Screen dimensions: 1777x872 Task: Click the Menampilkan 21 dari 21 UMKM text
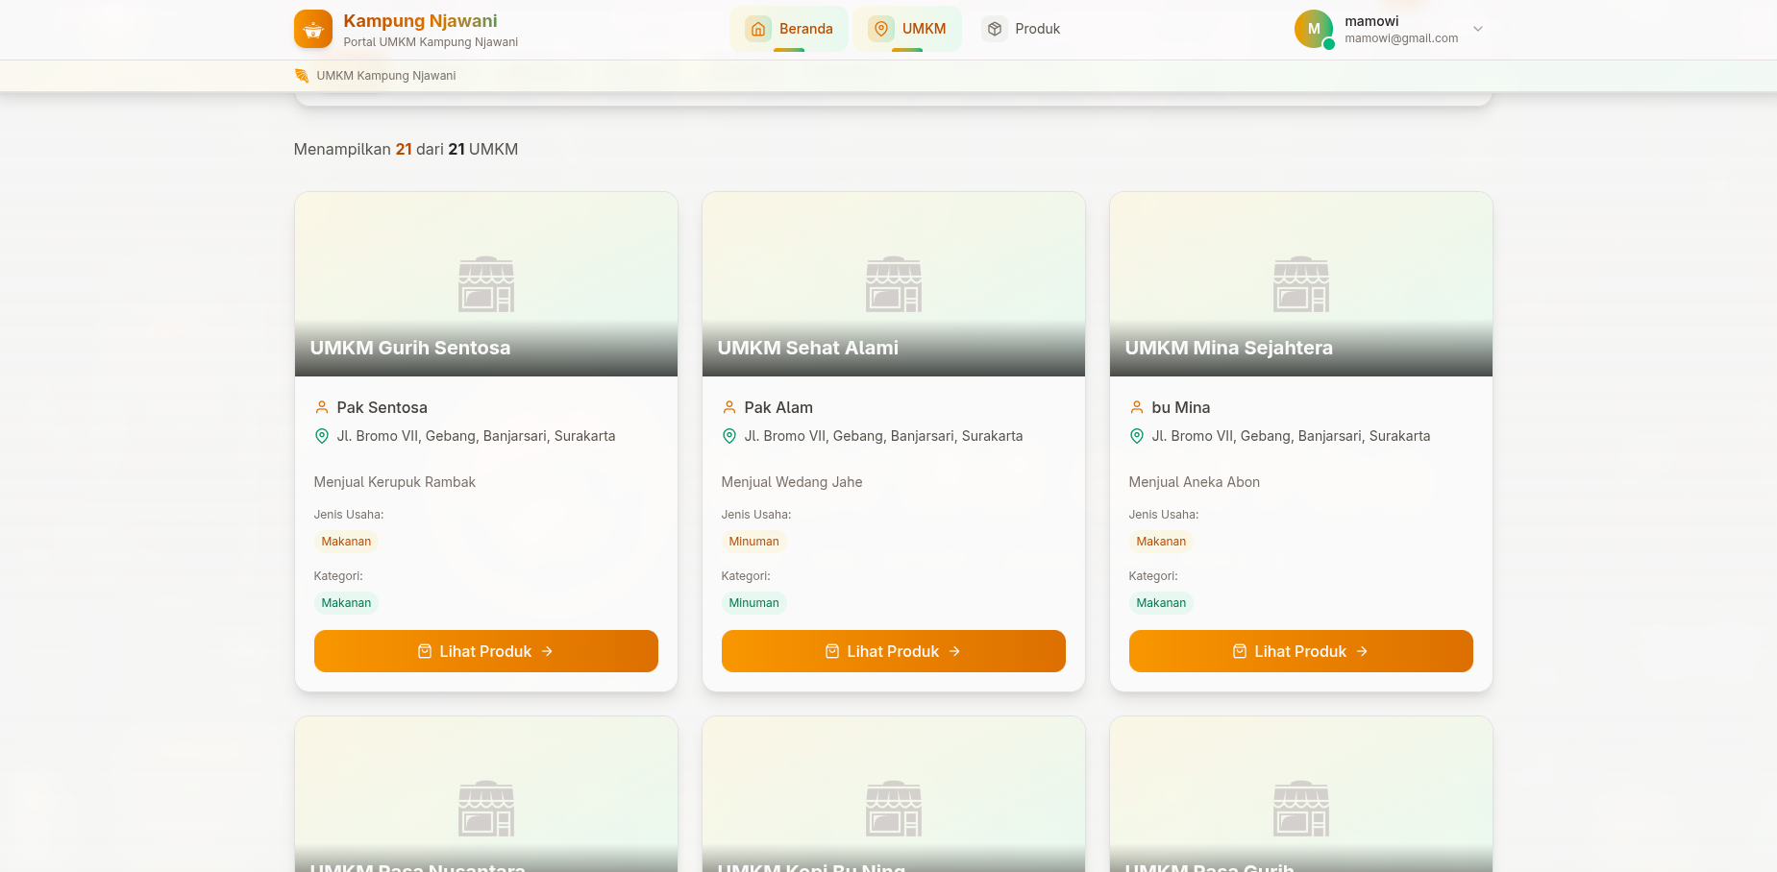pyautogui.click(x=406, y=149)
